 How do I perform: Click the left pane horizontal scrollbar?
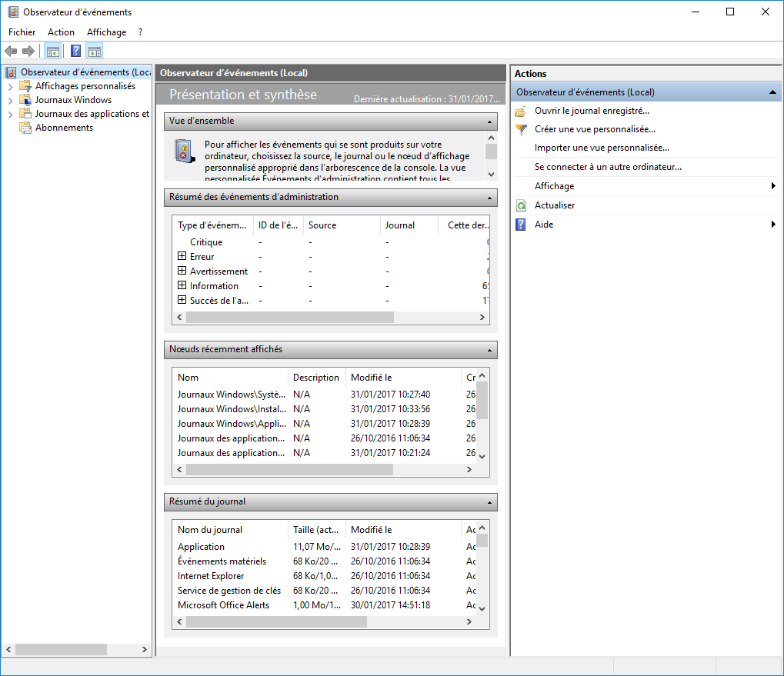62,650
